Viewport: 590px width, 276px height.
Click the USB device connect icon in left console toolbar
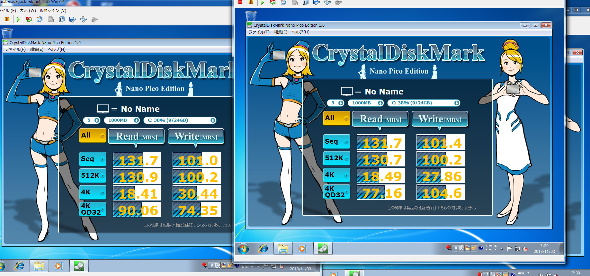(x=94, y=20)
